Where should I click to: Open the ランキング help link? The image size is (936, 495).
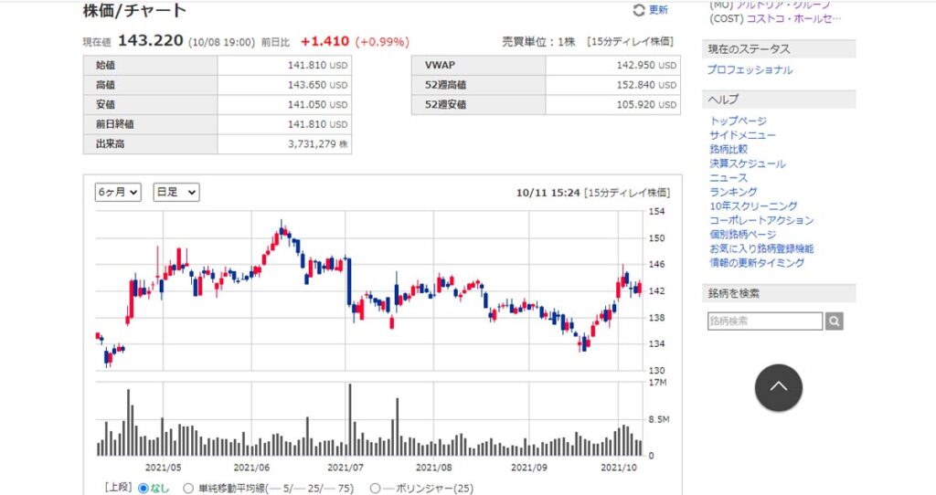click(733, 192)
